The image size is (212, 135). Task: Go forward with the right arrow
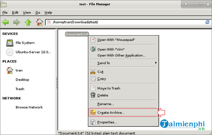16,22
